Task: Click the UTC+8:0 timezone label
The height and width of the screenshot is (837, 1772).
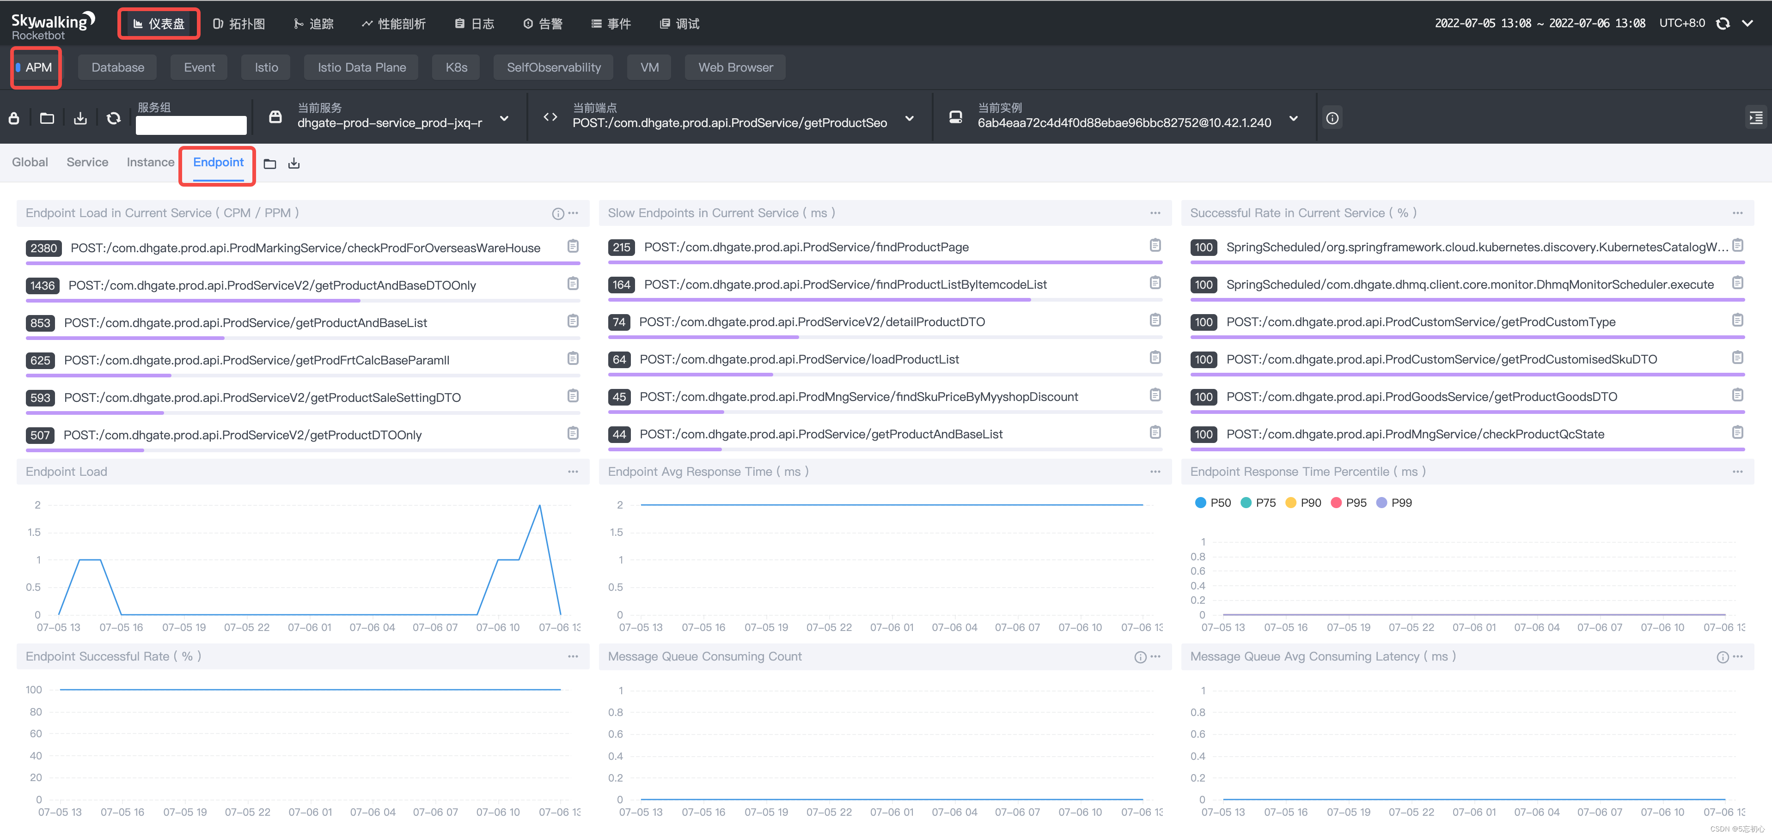Action: [1682, 24]
